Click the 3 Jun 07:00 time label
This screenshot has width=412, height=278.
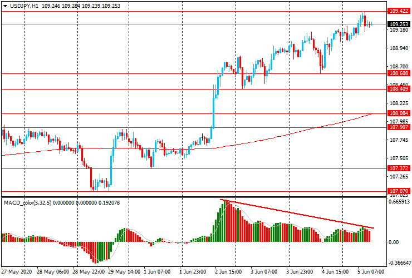point(264,271)
